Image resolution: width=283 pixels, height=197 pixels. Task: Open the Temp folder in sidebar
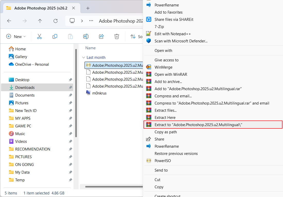click(16, 180)
